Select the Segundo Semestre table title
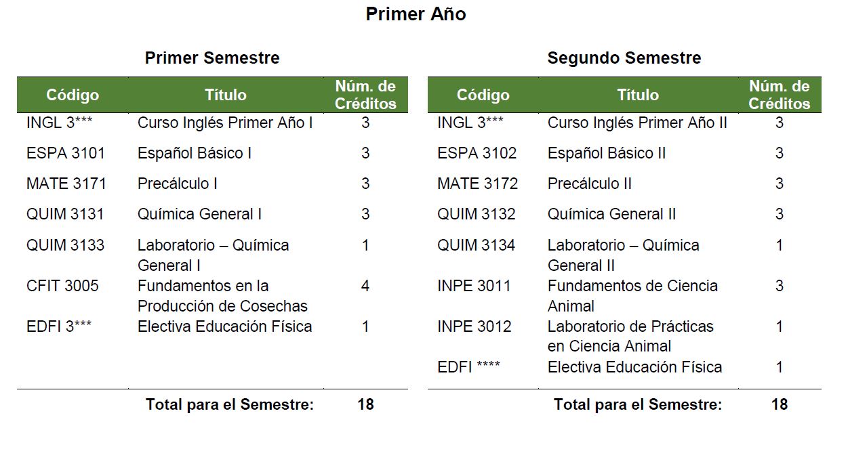The image size is (848, 449). [x=624, y=58]
